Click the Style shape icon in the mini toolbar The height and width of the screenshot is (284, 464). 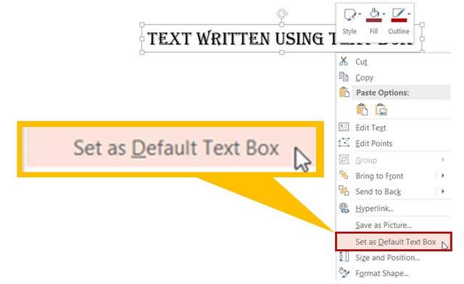pyautogui.click(x=349, y=14)
